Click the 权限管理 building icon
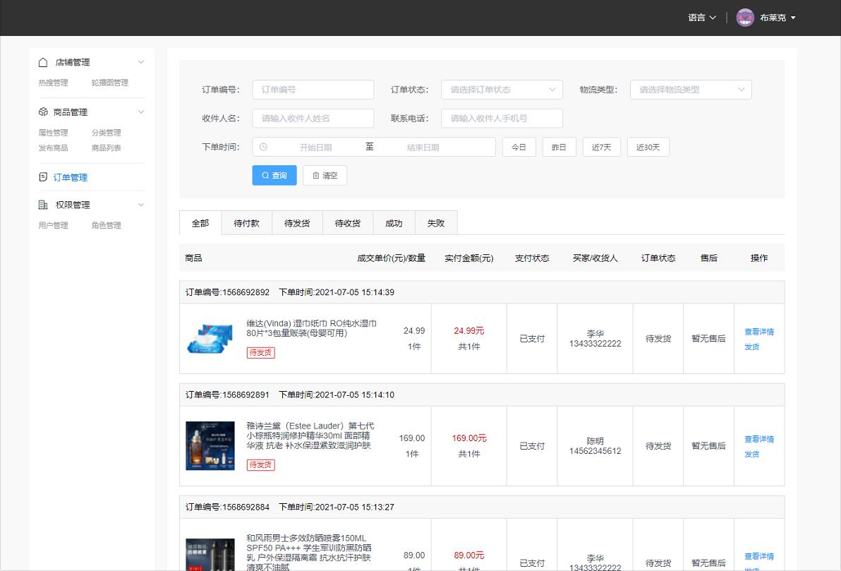The width and height of the screenshot is (841, 571). tap(42, 205)
